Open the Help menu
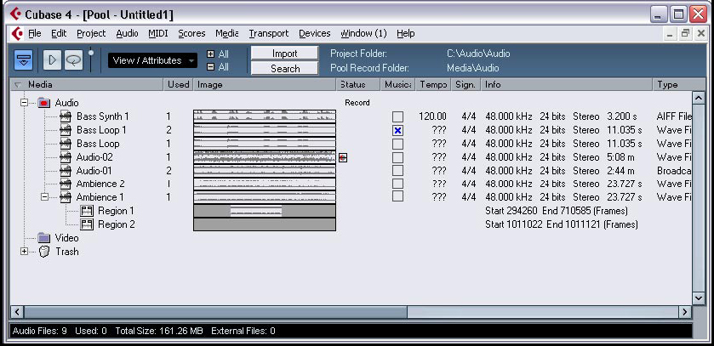The image size is (714, 346). pos(405,34)
